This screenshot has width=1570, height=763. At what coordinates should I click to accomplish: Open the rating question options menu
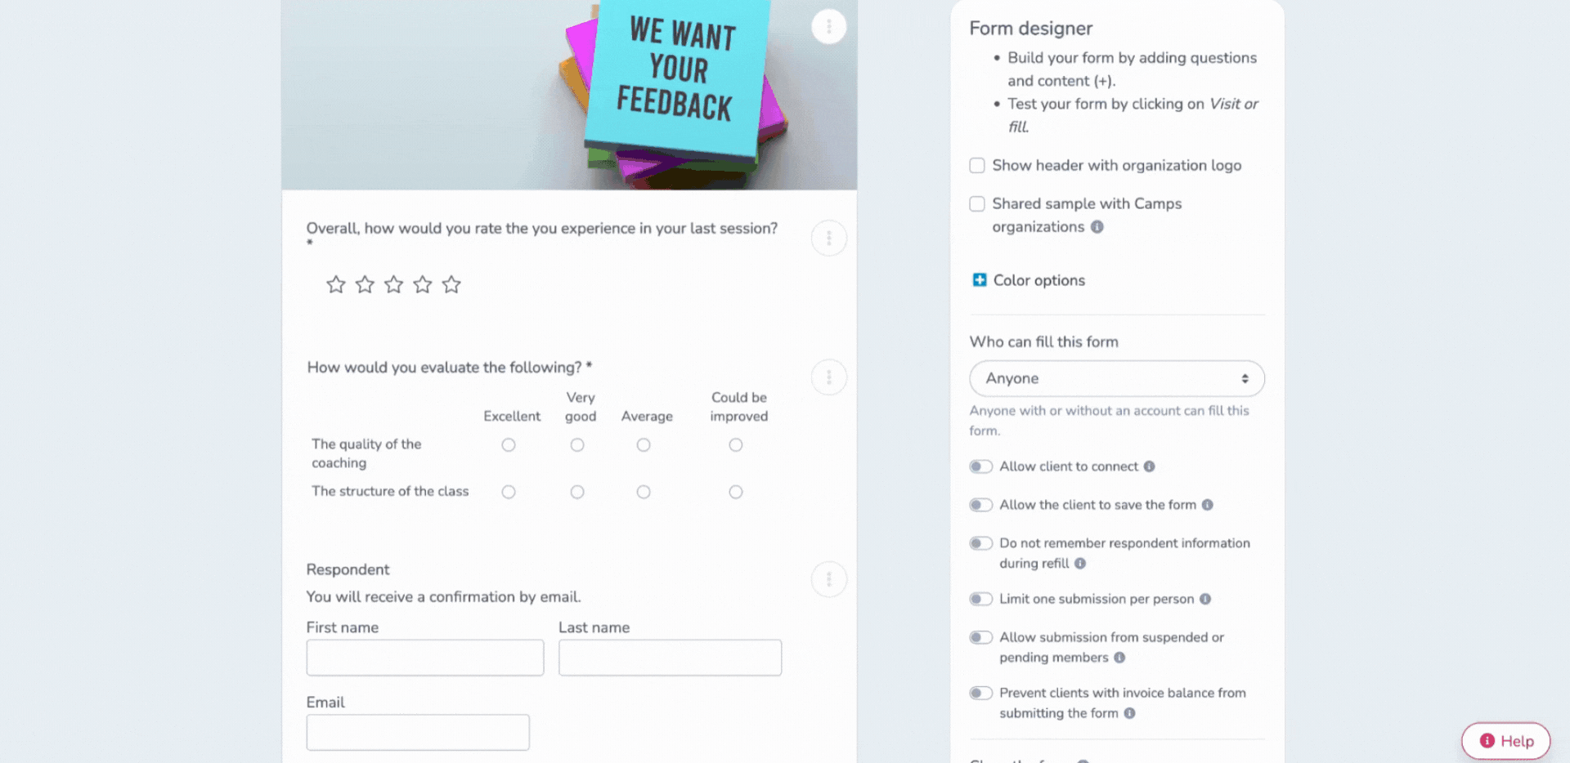pyautogui.click(x=828, y=237)
